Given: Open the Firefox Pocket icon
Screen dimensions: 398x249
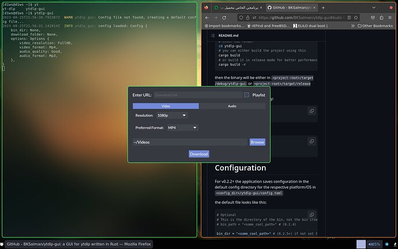Looking at the screenshot, I should point(373,17).
